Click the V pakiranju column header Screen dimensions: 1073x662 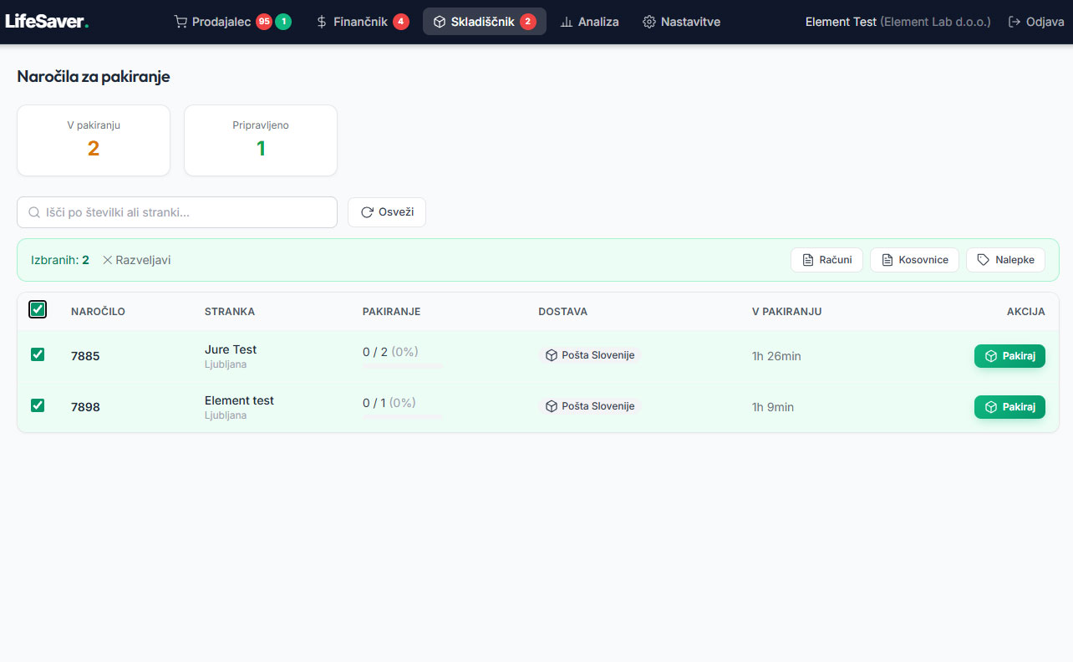pos(787,311)
